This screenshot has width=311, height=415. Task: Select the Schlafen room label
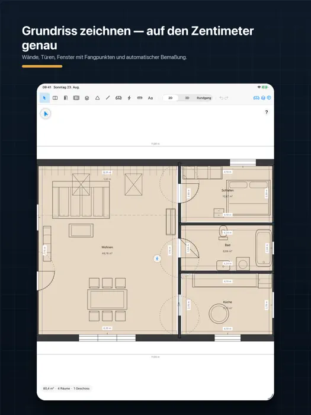(227, 190)
